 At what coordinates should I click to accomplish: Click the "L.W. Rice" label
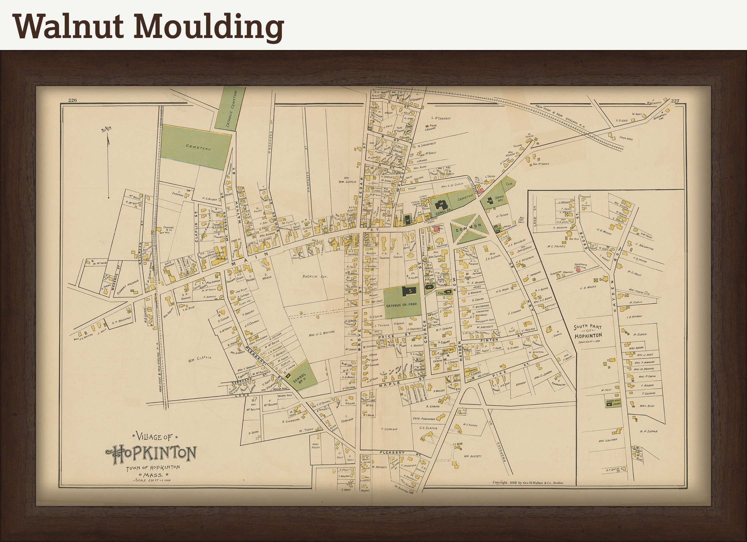click(189, 309)
